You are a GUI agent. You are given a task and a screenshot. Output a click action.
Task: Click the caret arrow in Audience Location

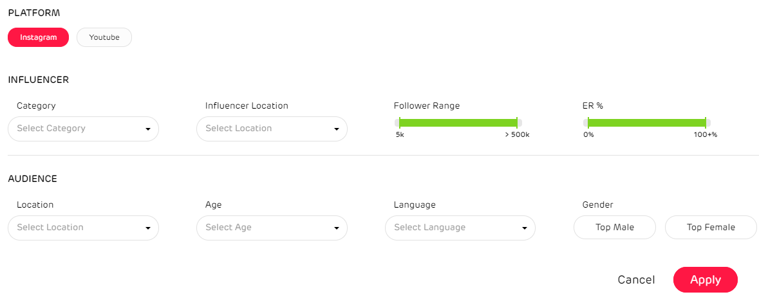(148, 228)
